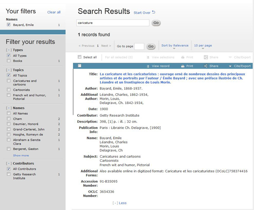254x210 pixels.
Task: Click French wit and humor, Pictorial subject
Action: click(x=125, y=165)
